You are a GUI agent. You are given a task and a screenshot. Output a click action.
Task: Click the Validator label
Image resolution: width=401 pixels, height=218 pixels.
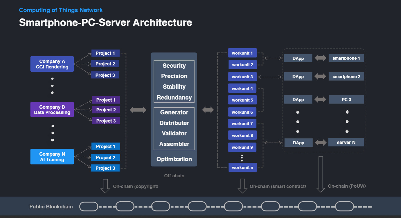[174, 133]
